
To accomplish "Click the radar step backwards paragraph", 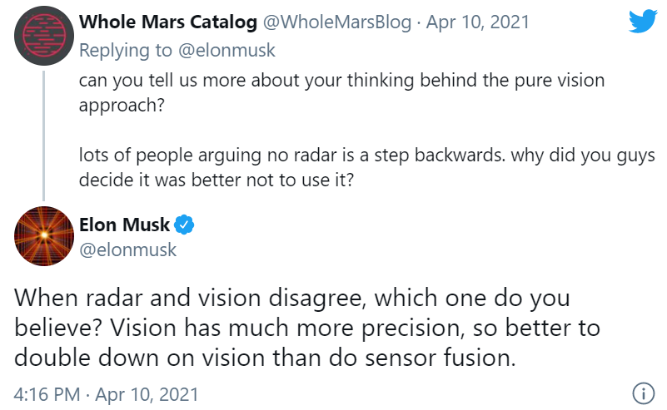I will tap(366, 167).
